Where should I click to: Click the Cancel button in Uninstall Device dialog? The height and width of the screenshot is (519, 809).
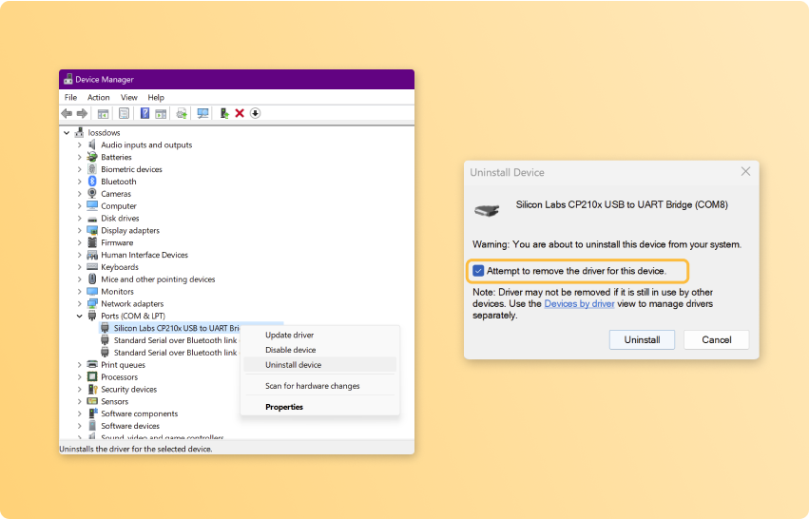716,340
